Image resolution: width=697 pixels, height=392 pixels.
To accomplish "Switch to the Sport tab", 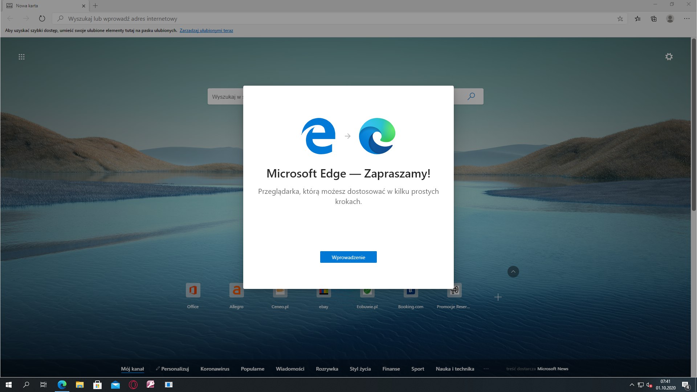I will (417, 369).
